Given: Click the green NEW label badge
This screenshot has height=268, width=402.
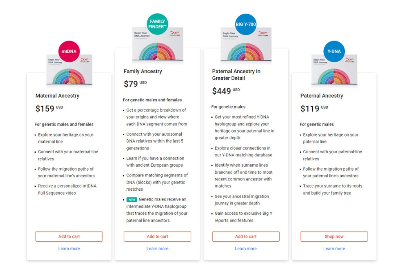Looking at the screenshot, I should coord(131,199).
